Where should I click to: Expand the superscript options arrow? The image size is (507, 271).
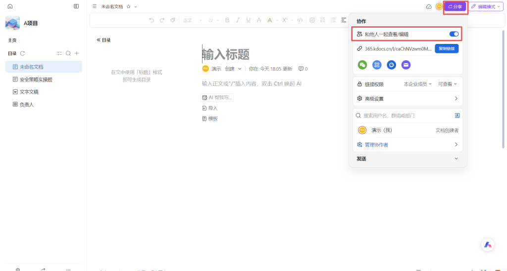292,20
